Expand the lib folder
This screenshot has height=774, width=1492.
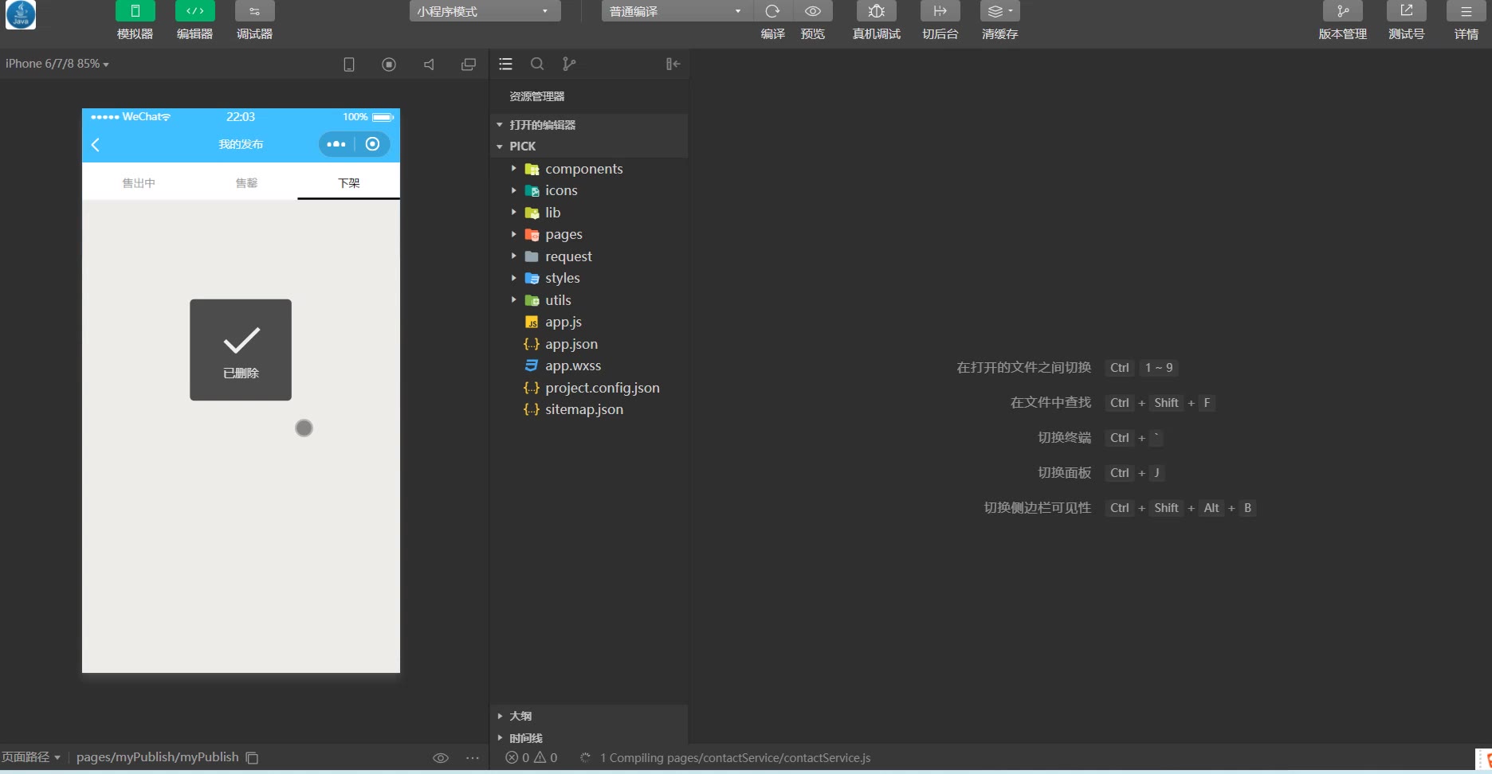(x=589, y=213)
